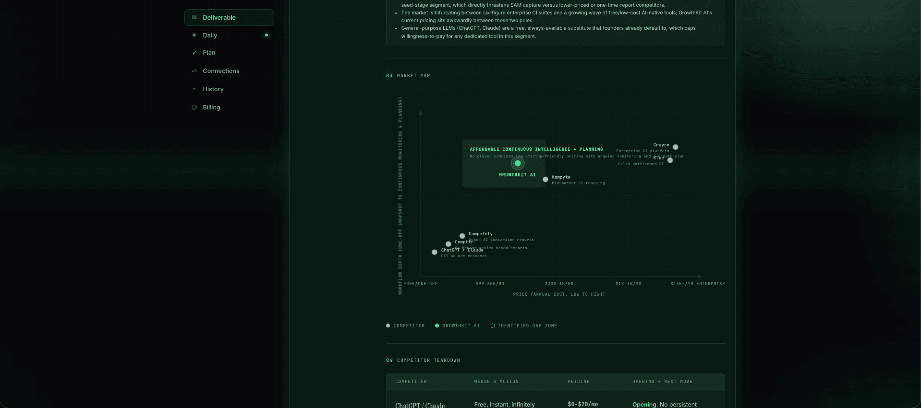Click the Identified Gap Zone legend marker
Screen dimensions: 921x408
point(492,326)
